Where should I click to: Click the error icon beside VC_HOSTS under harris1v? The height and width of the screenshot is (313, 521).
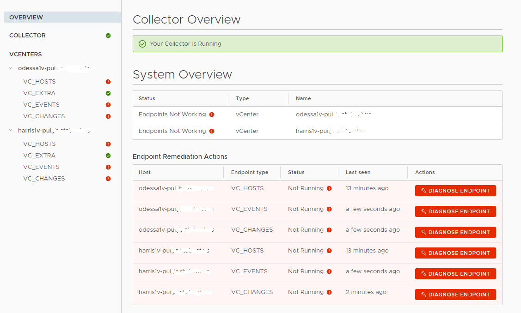point(108,144)
